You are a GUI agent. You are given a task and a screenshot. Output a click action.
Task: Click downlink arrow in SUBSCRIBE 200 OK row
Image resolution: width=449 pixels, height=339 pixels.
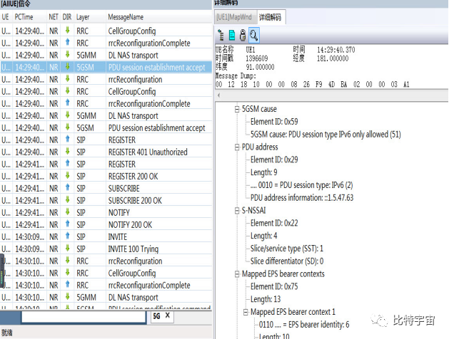68,200
